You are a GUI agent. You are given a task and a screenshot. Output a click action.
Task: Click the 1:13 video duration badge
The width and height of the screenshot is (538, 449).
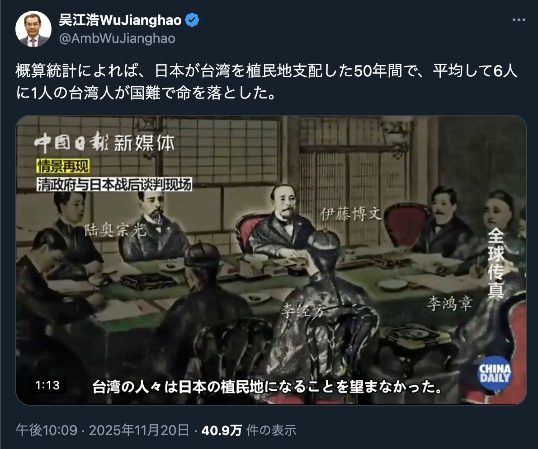pyautogui.click(x=47, y=385)
